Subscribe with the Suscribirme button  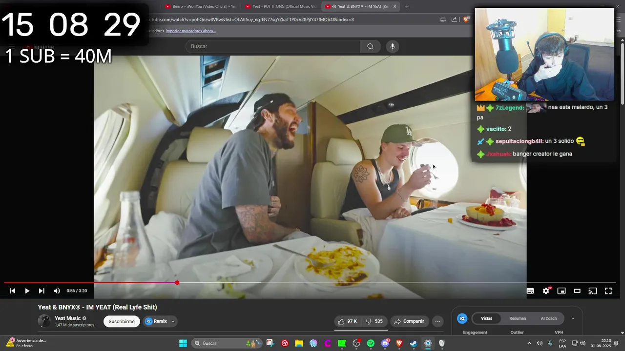point(122,321)
